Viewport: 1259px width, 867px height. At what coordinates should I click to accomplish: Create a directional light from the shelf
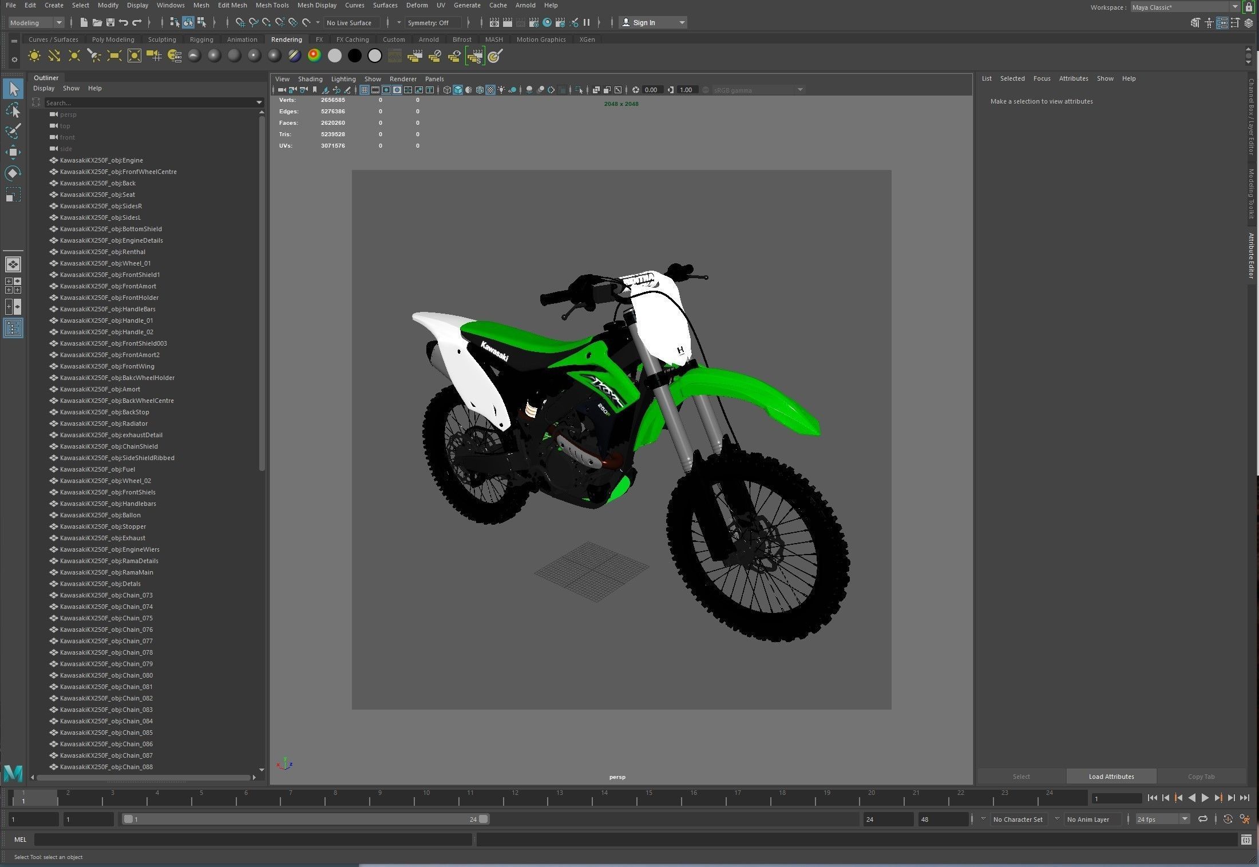pyautogui.click(x=54, y=56)
